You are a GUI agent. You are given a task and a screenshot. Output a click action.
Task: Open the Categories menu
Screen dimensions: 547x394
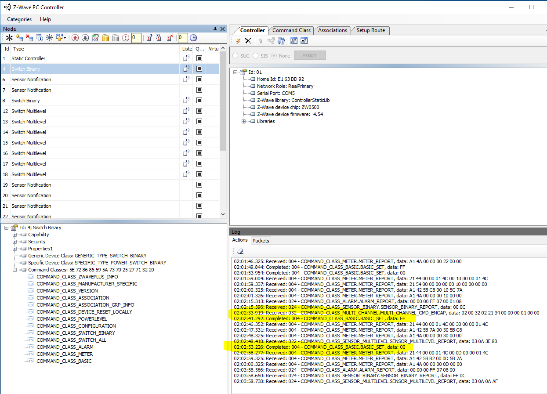coord(19,19)
